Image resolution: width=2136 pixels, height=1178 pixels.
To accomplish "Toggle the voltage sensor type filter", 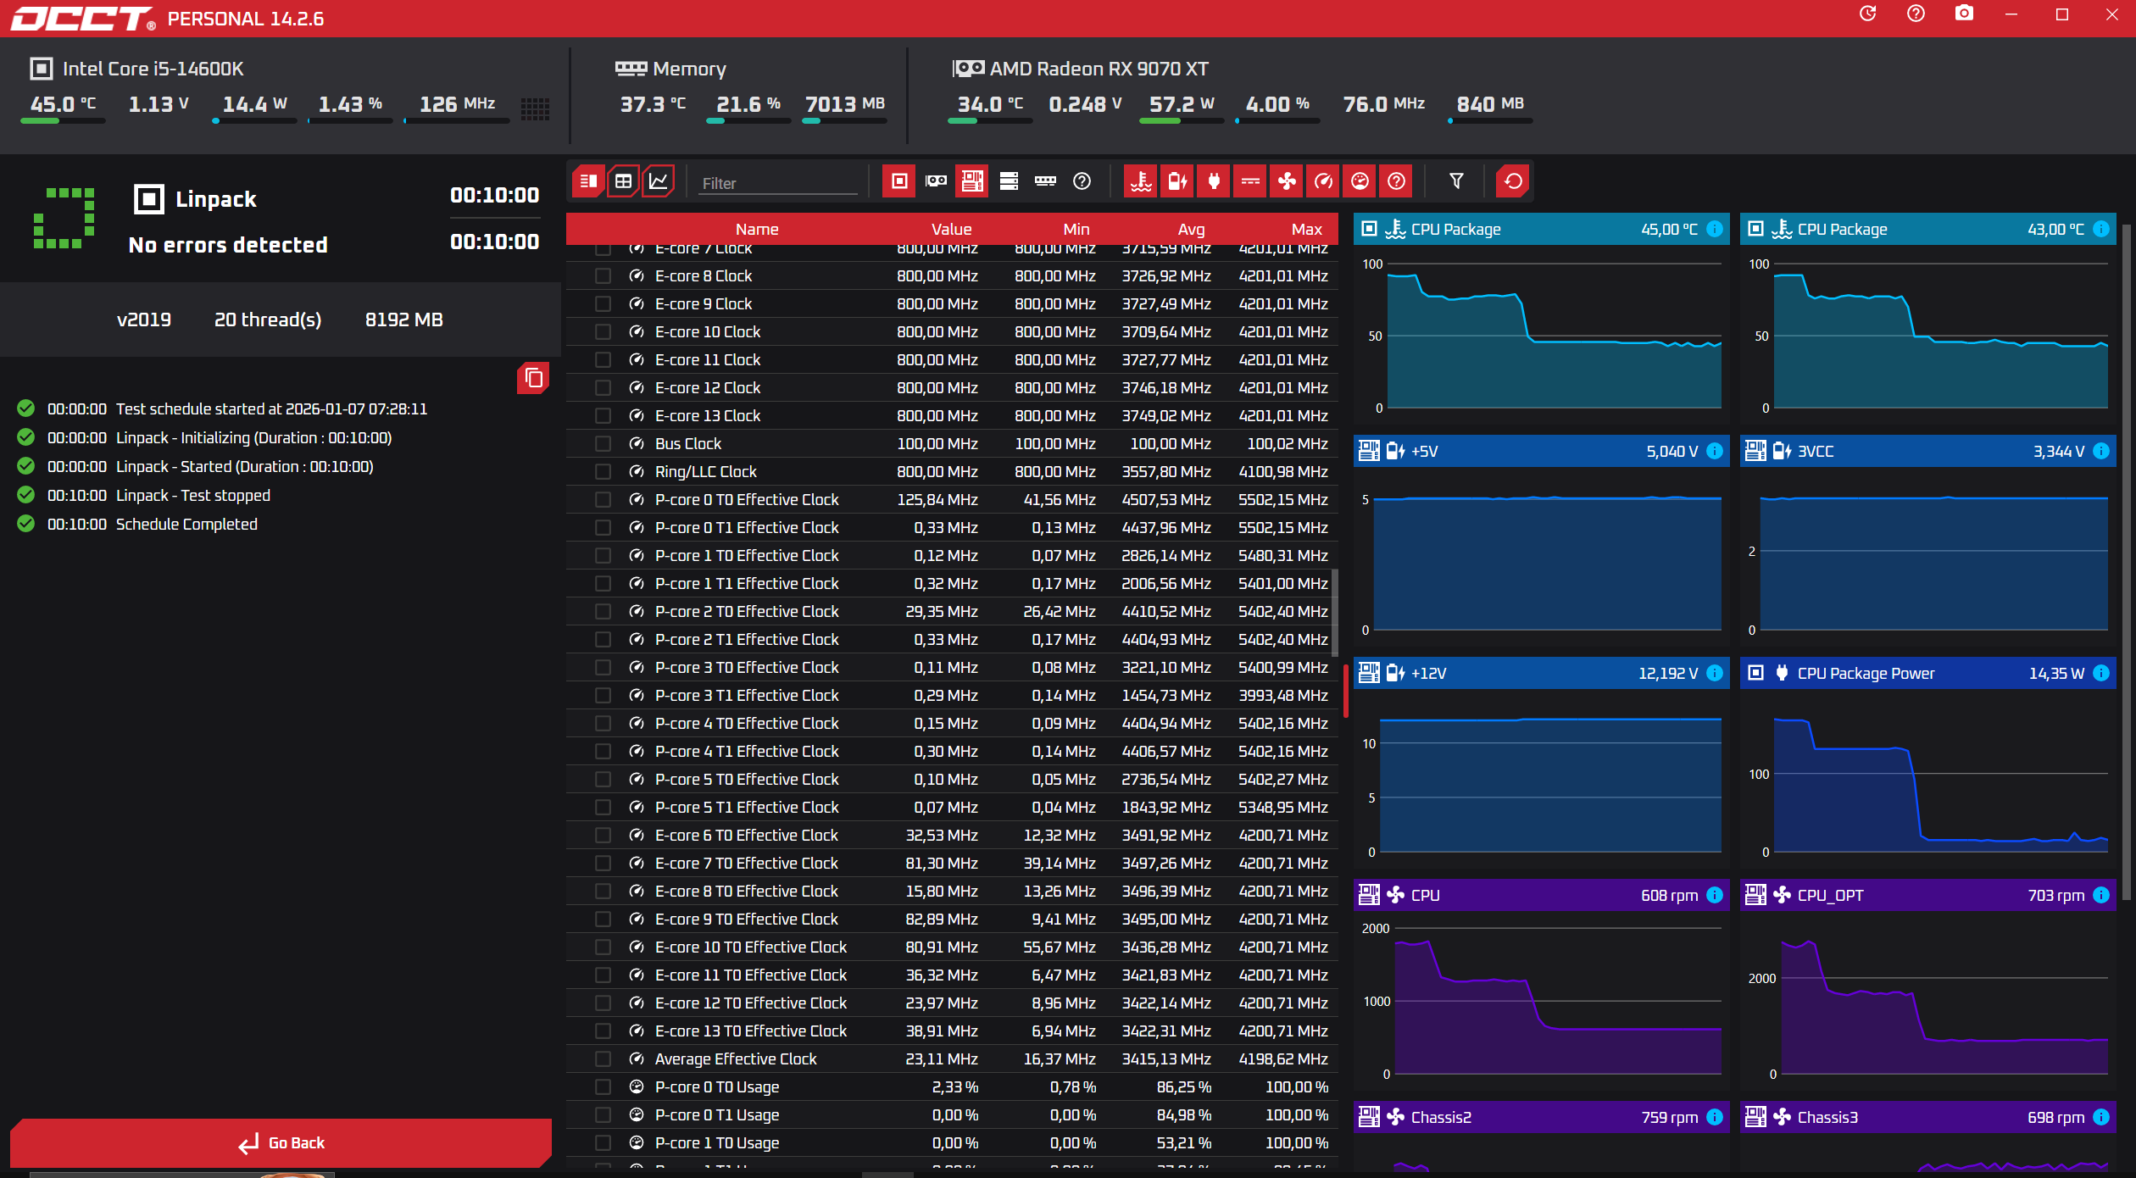I will click(1177, 181).
